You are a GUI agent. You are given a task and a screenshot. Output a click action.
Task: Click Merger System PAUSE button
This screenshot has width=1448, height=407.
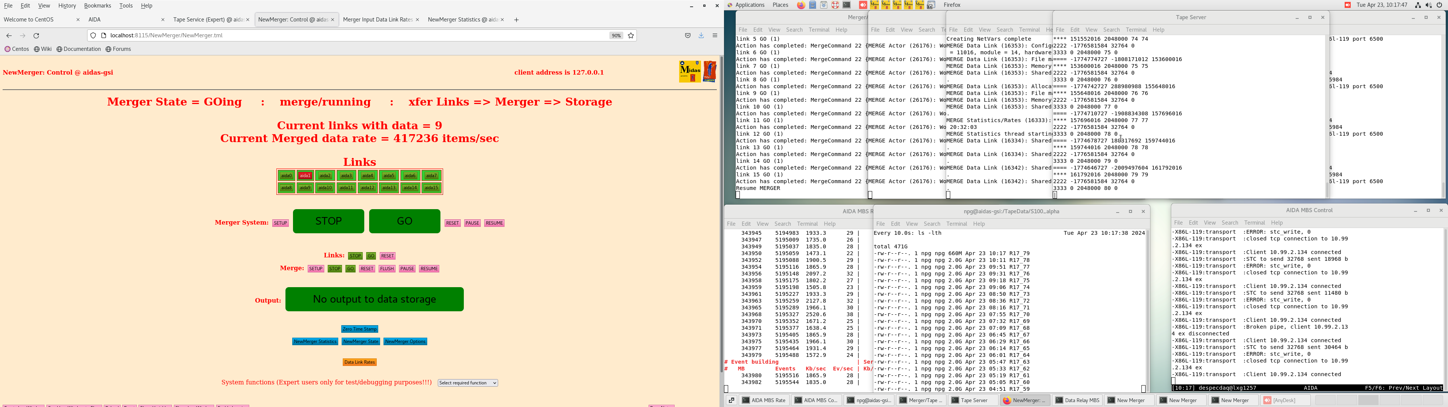pos(472,223)
